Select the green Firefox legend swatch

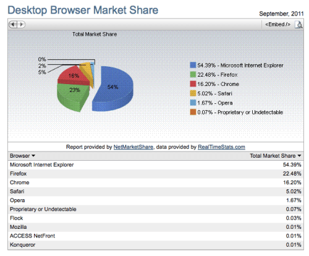tap(193, 74)
